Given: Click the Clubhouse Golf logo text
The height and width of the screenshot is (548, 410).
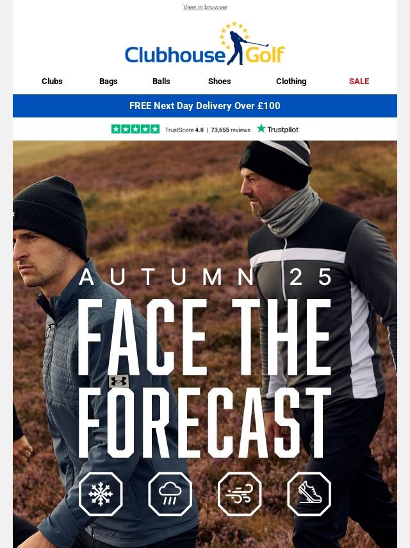Looking at the screenshot, I should coord(205,55).
